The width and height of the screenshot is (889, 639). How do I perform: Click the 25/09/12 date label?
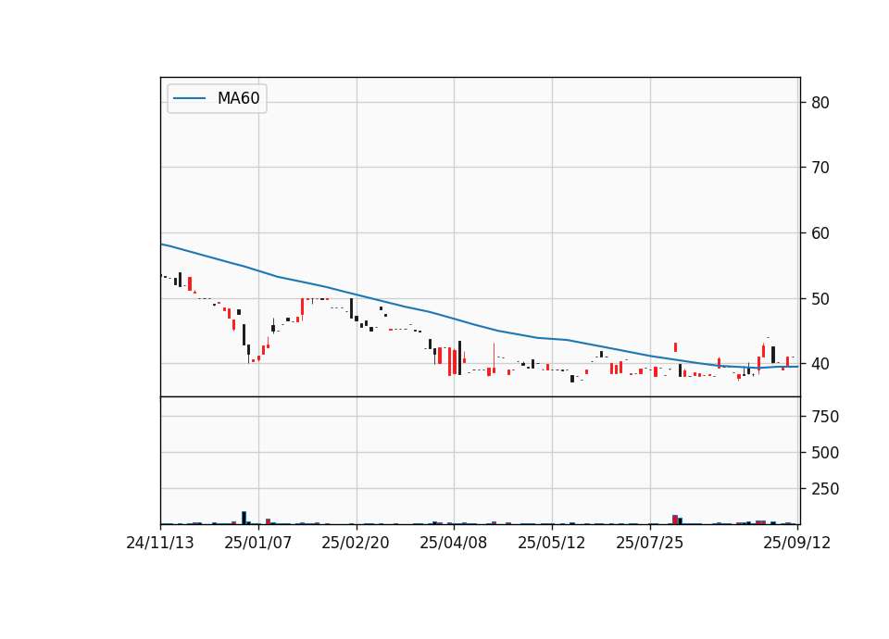[797, 543]
